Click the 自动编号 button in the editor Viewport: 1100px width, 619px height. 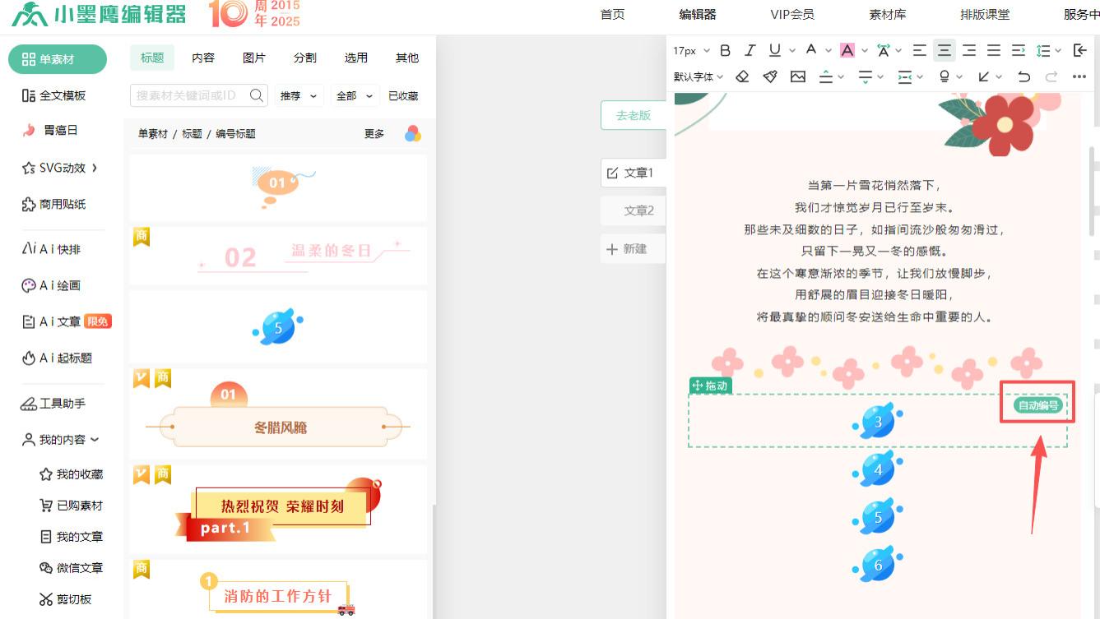(x=1037, y=404)
